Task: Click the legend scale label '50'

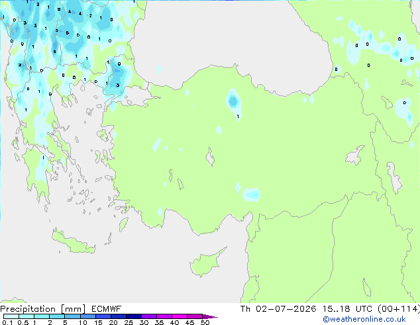Action: tap(205, 322)
